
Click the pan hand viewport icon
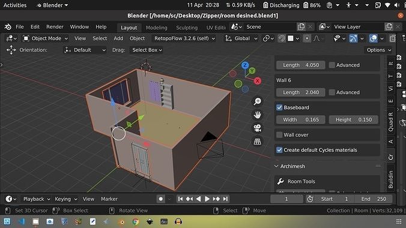click(x=258, y=115)
